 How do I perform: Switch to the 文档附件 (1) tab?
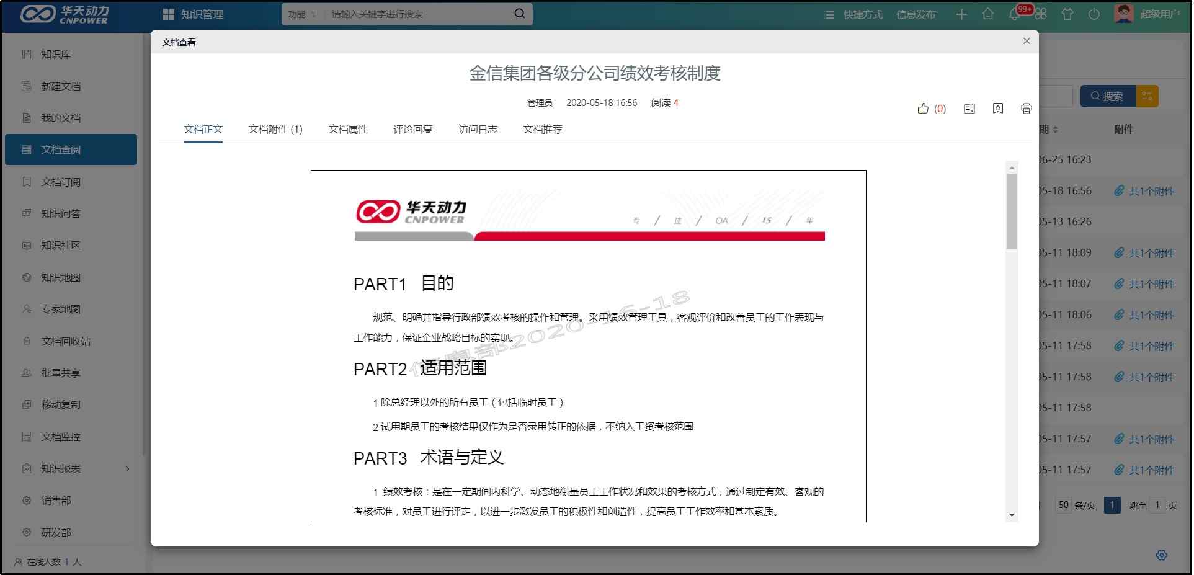click(x=275, y=129)
